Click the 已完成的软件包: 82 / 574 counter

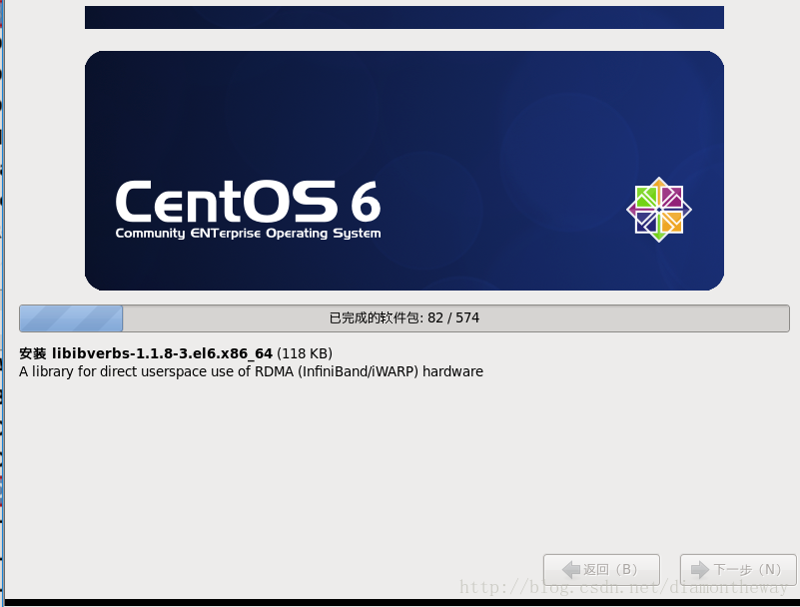point(404,318)
